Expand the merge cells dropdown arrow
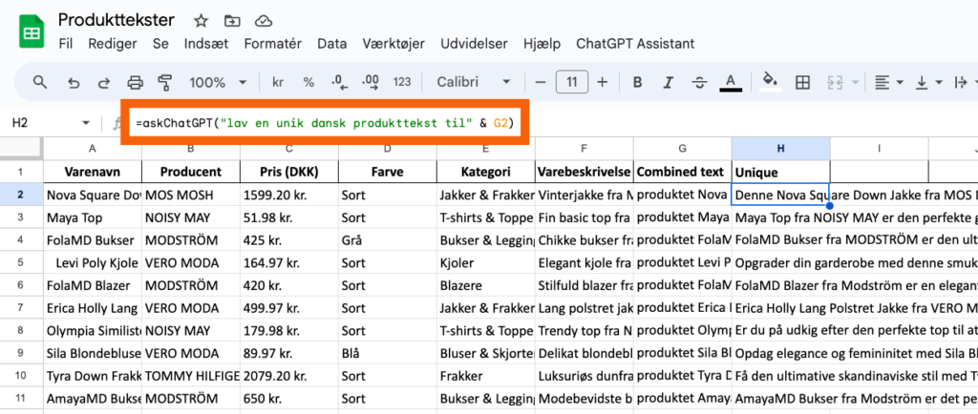The width and height of the screenshot is (978, 414). point(855,82)
